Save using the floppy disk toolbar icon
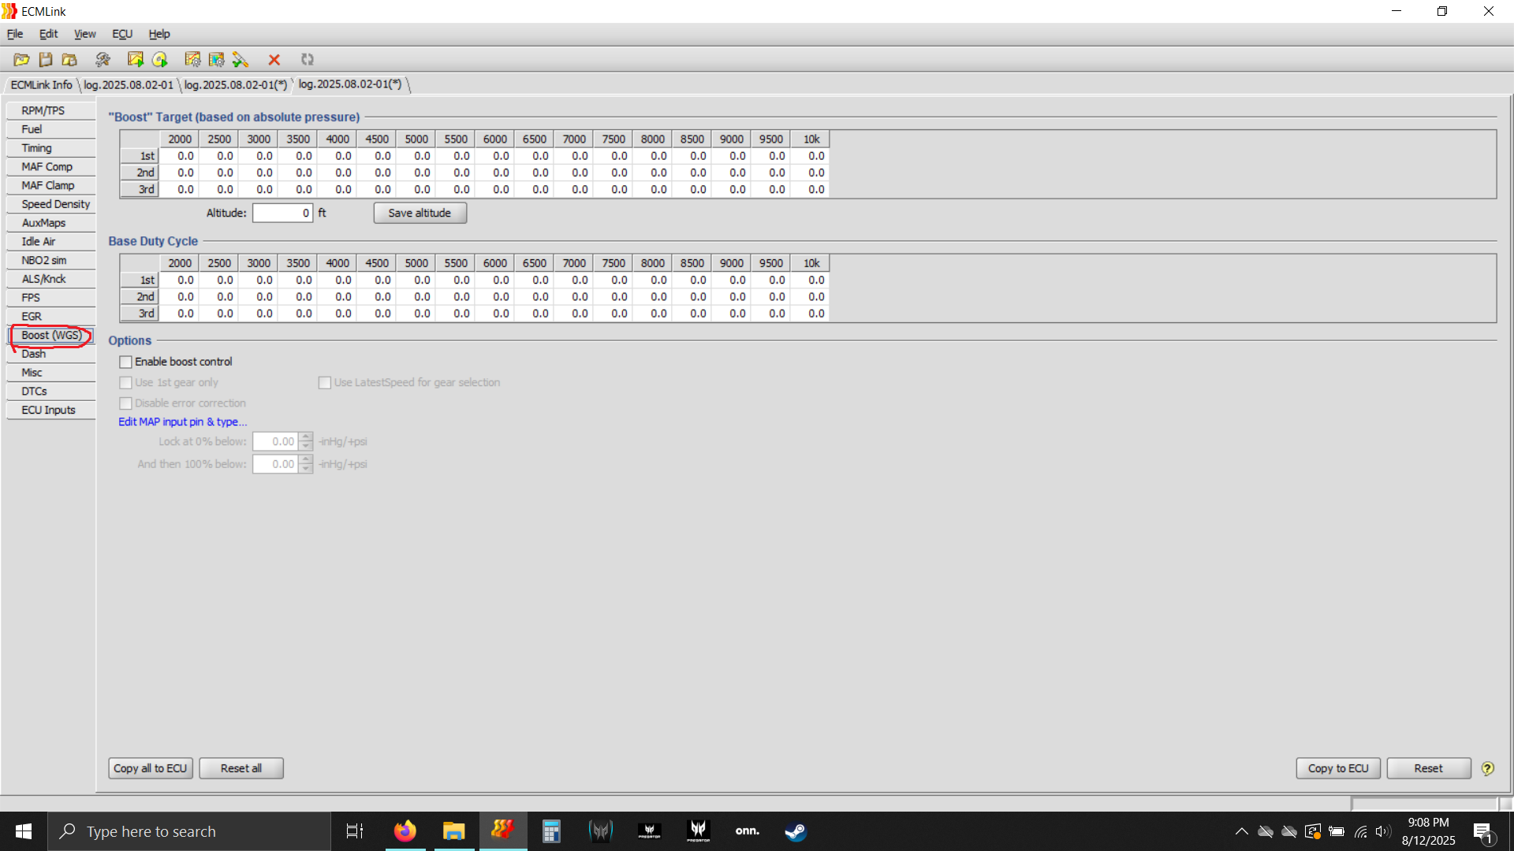 point(46,60)
